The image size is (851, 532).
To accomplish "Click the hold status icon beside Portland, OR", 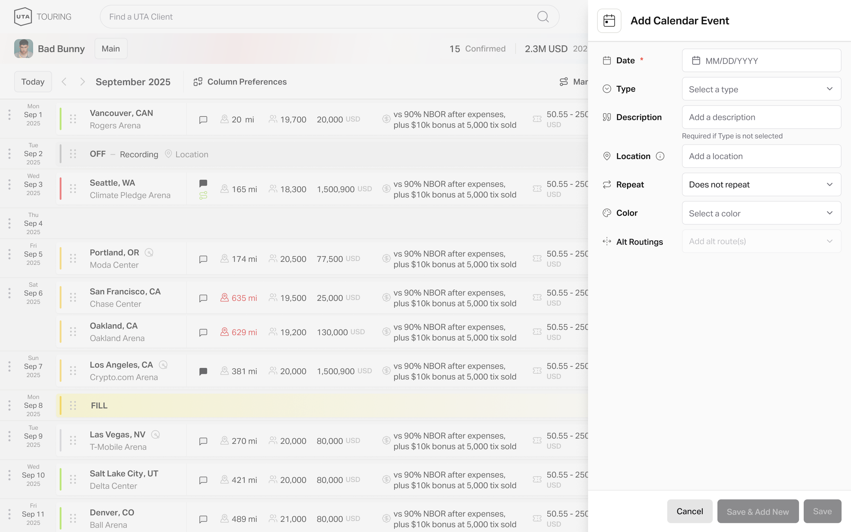I will click(149, 253).
